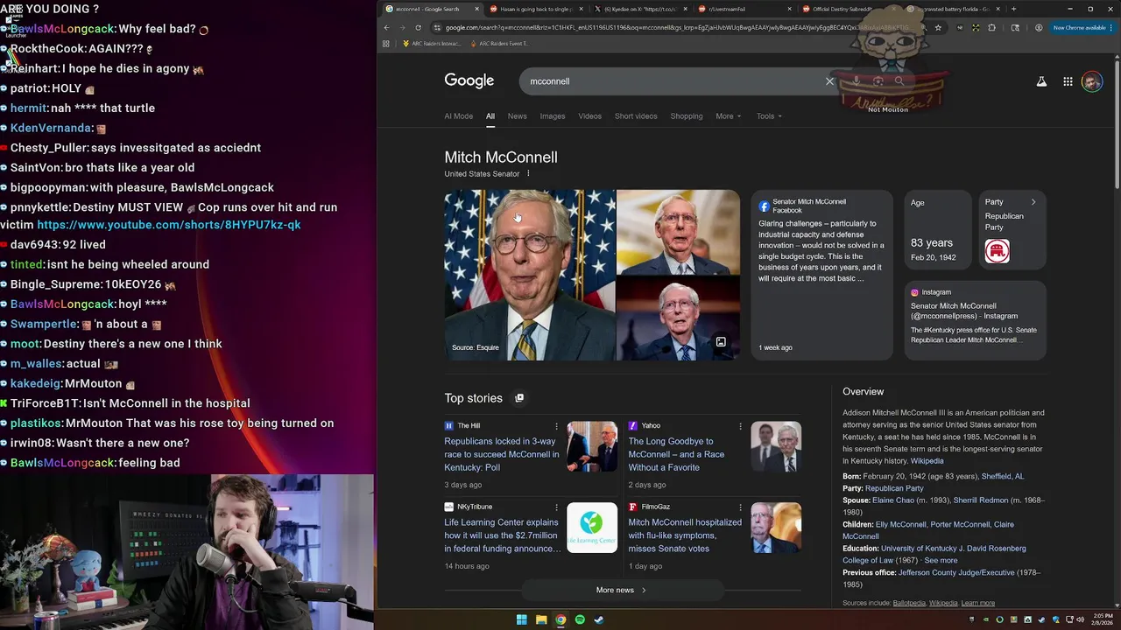The width and height of the screenshot is (1121, 630).
Task: Expand the More search filters dropdown
Action: tap(728, 116)
